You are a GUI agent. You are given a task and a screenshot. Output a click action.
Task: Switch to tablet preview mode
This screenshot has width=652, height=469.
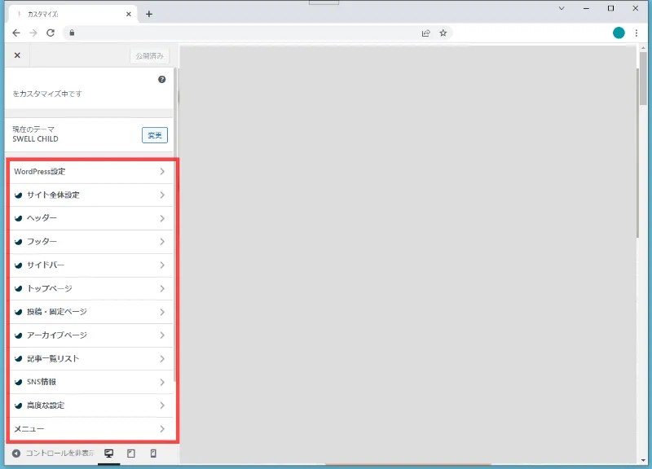coord(131,454)
